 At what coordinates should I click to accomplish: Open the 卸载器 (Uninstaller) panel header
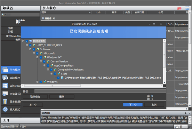[20, 8]
